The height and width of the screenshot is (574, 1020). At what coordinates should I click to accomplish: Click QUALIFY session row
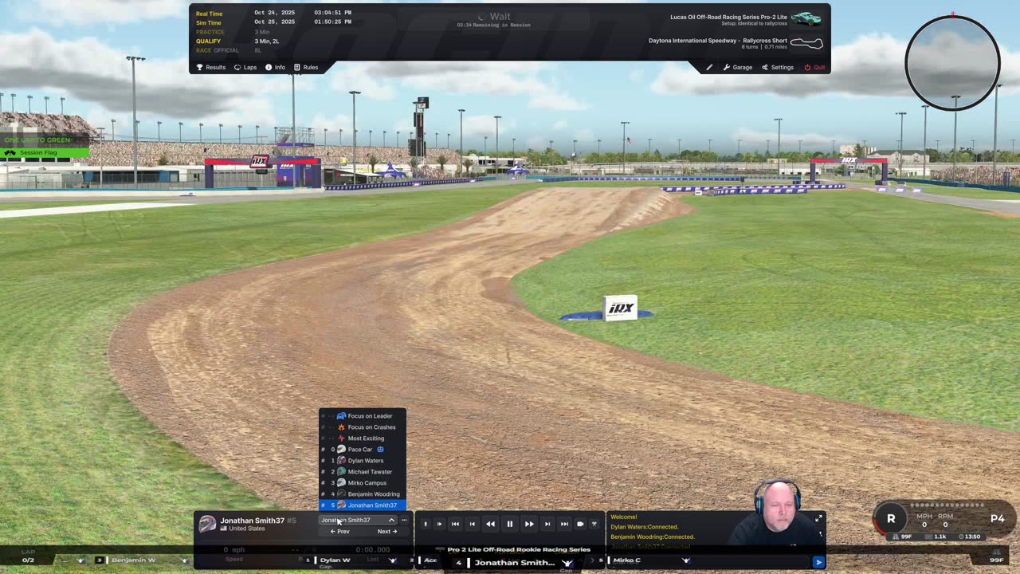[x=239, y=41]
